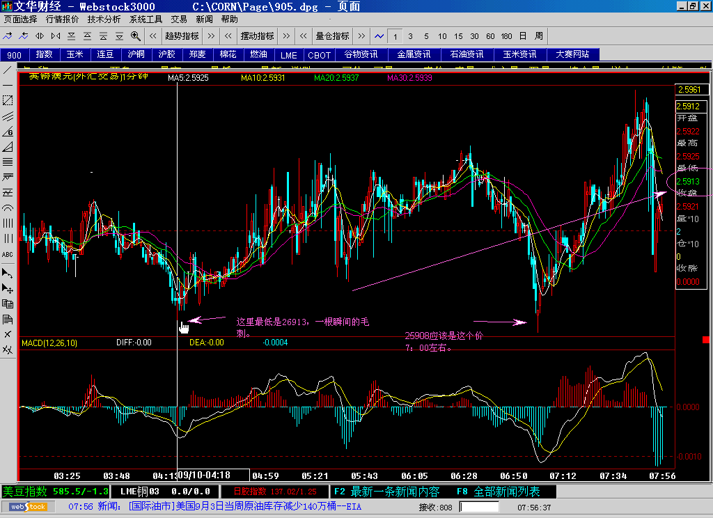Open the 页面选择 menu

[x=20, y=19]
